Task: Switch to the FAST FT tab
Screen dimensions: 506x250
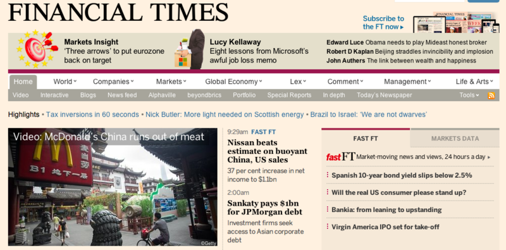Action: click(366, 139)
